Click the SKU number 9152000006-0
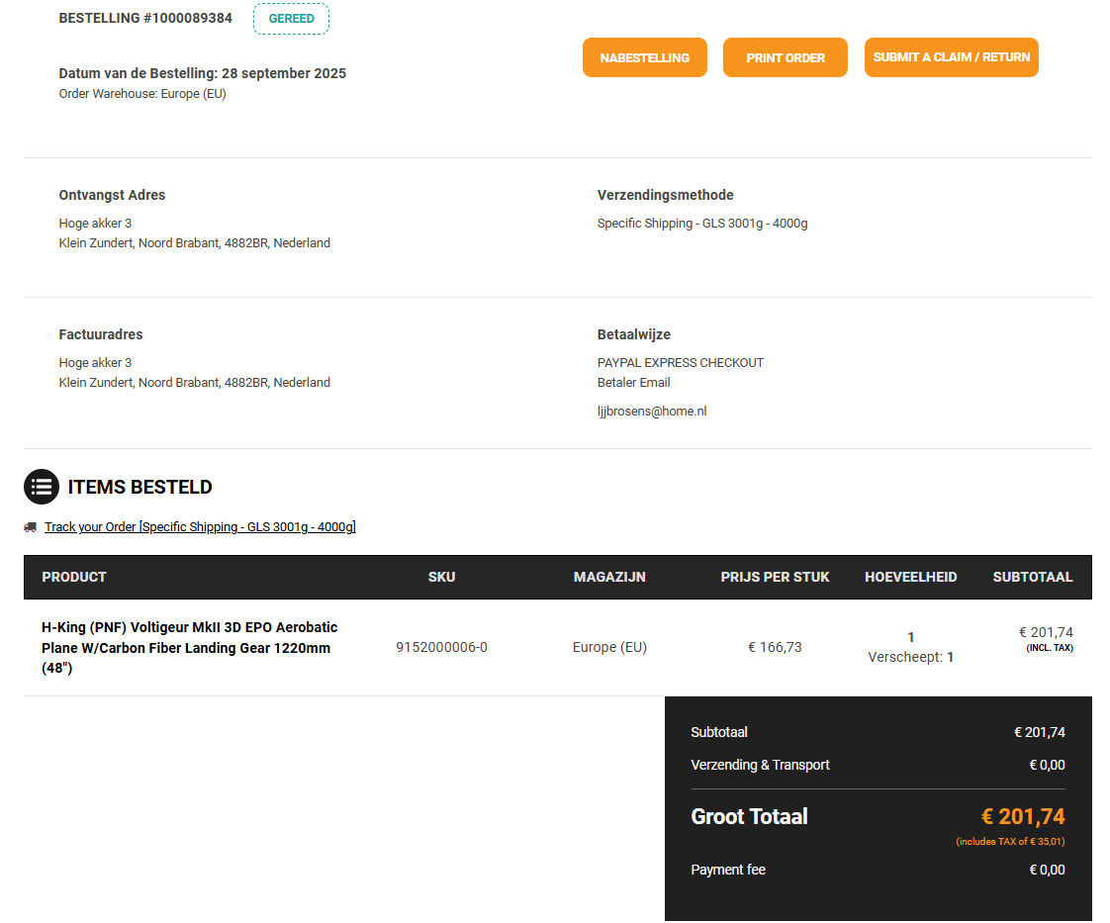 click(x=441, y=648)
